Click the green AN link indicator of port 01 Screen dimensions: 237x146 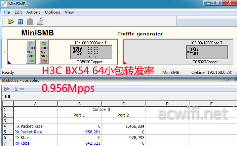(33, 56)
